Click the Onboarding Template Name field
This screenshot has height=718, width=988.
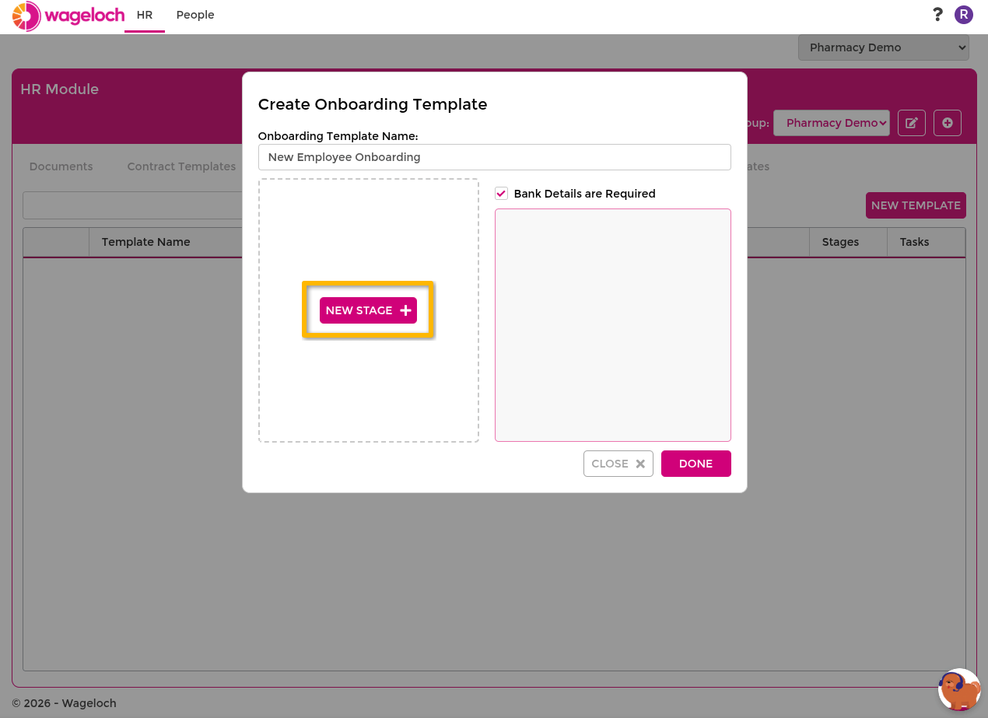[x=495, y=157]
